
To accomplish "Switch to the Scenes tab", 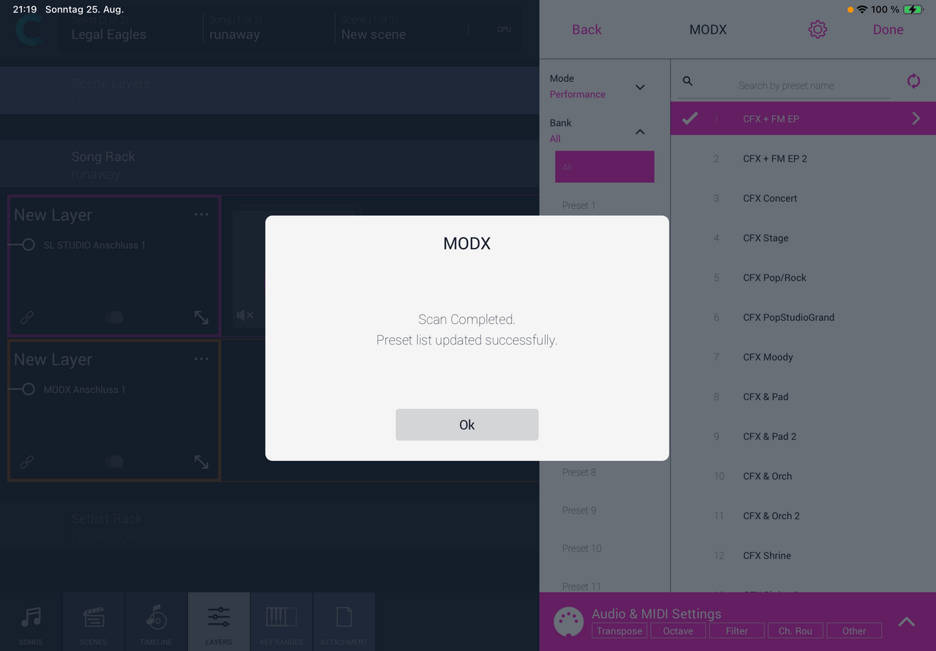I will [x=94, y=622].
